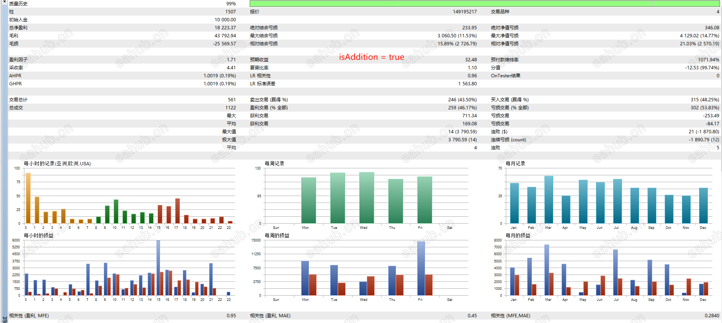Click the Wed bar in weekly records chart
Screen dimensions: 722x323
coord(367,198)
